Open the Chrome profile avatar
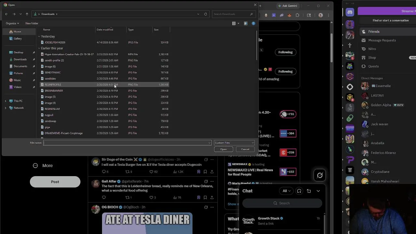 [321, 15]
